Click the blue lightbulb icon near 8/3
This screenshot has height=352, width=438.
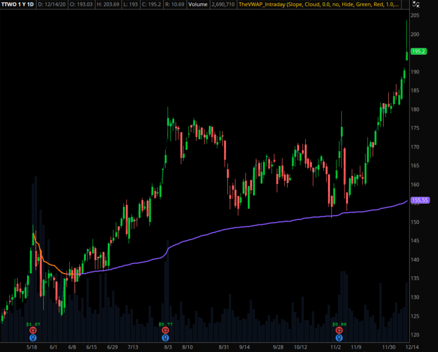click(166, 338)
